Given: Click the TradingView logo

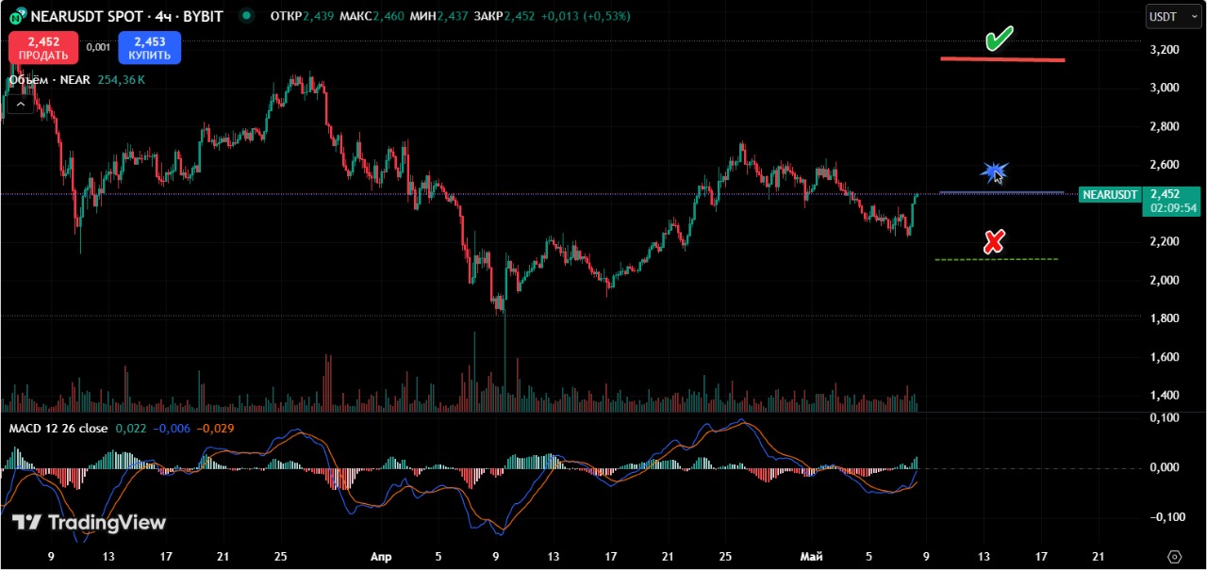Looking at the screenshot, I should tap(89, 523).
